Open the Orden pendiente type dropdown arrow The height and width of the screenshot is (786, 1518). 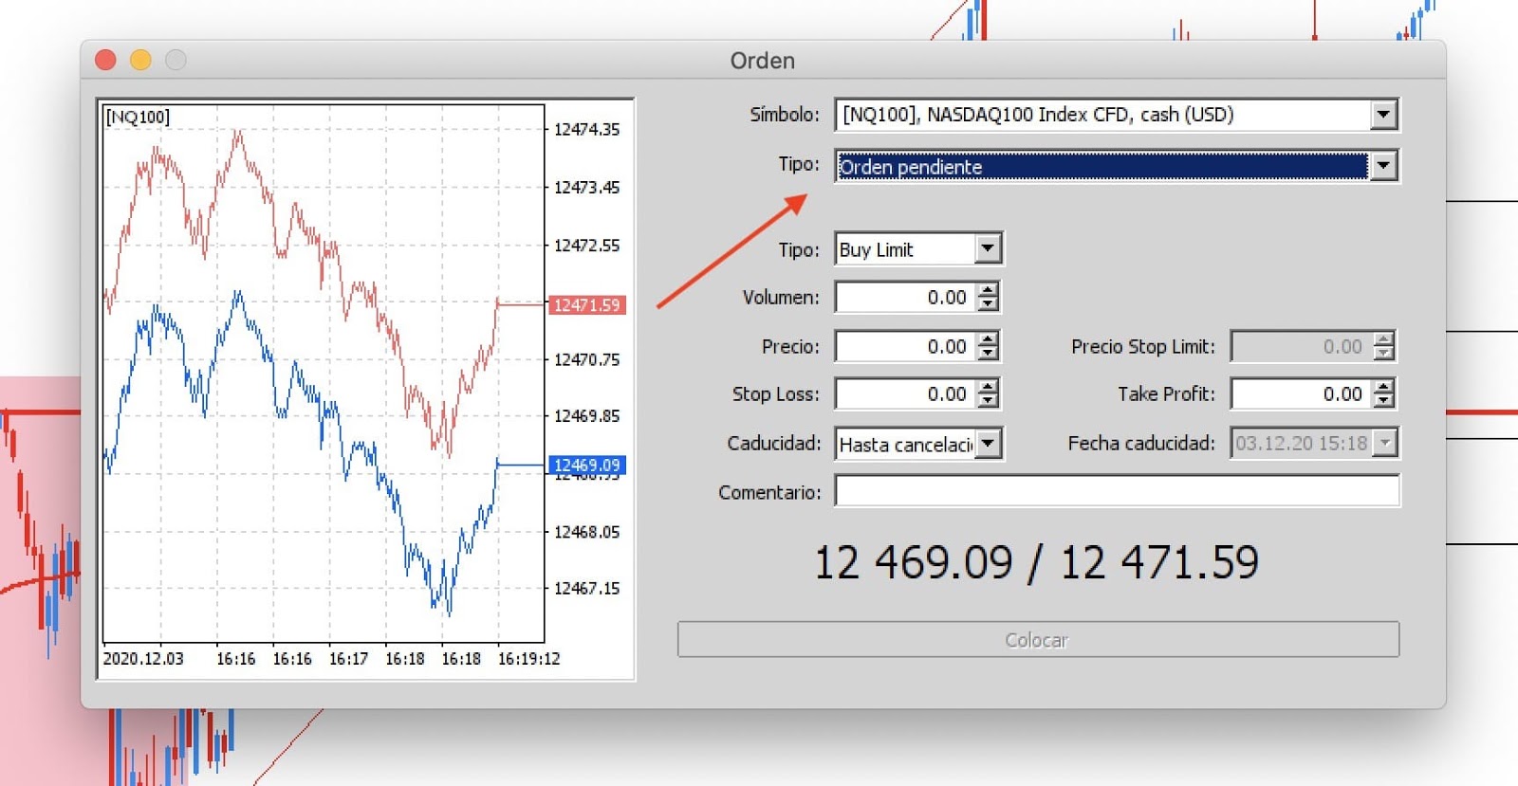coord(1383,166)
